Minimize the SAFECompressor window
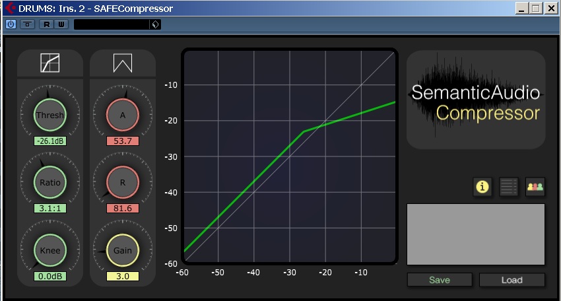Image resolution: width=561 pixels, height=301 pixels. point(521,8)
